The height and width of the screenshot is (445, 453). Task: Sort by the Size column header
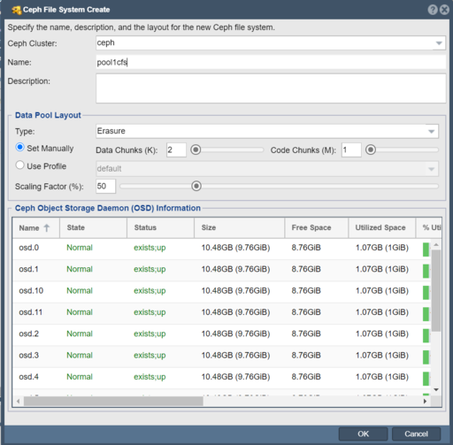(x=239, y=227)
